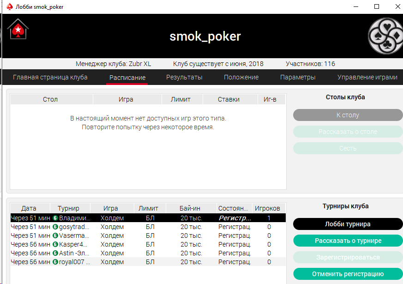Click the PokerStars spade icon in title bar
Image resolution: width=403 pixels, height=284 pixels.
pos(10,6)
